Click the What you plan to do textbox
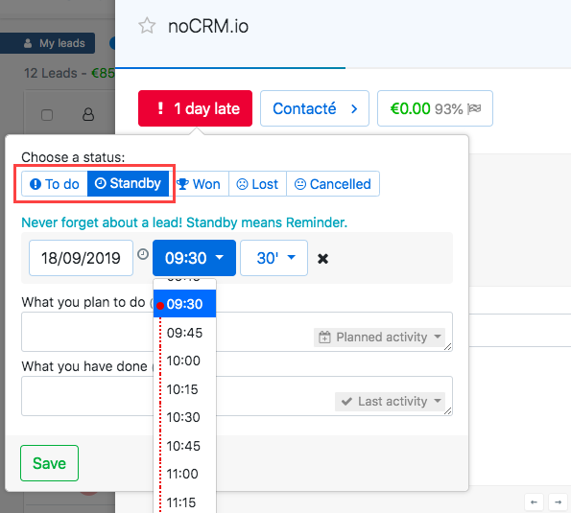Screen dimensions: 571x513 coord(237,332)
